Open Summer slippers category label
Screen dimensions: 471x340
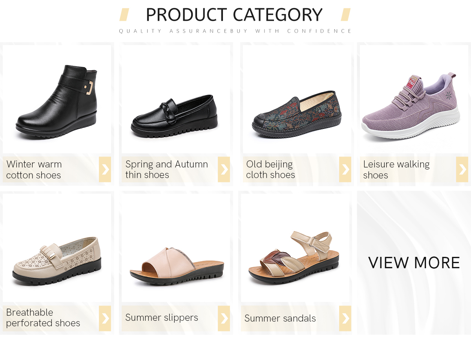coord(162,318)
